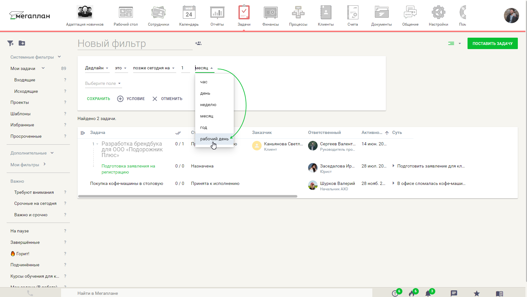Open the Счета invoice icon
Image resolution: width=527 pixels, height=297 pixels.
click(353, 13)
